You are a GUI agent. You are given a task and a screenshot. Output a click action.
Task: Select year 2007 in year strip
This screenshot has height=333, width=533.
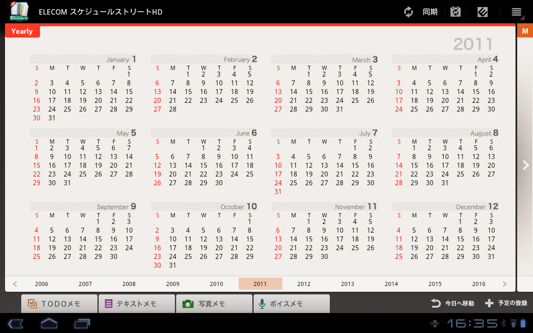tap(85, 284)
